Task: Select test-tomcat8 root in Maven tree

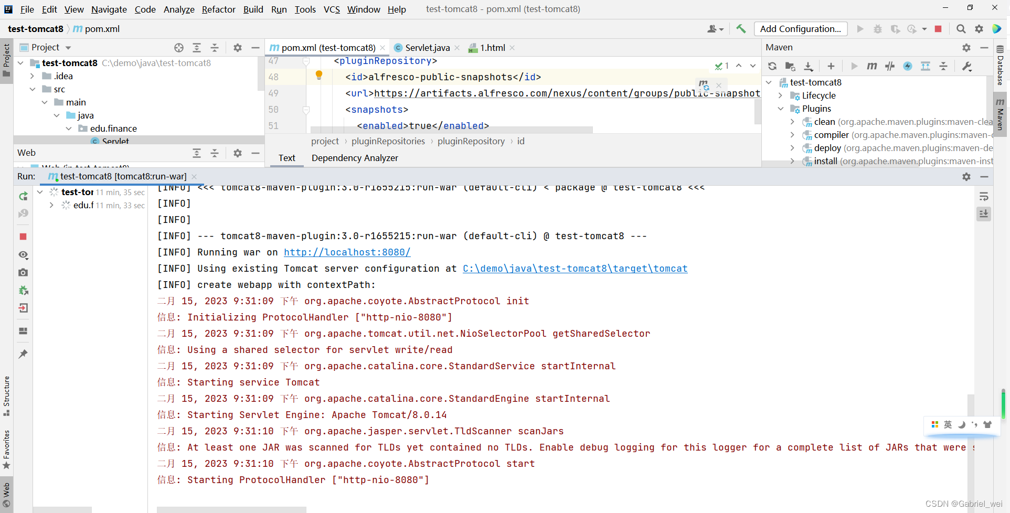Action: [x=815, y=82]
